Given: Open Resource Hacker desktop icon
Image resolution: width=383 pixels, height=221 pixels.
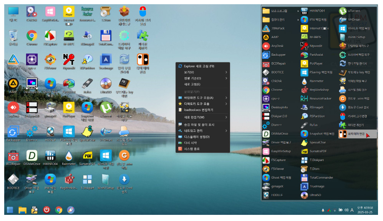Looking at the screenshot, I should tap(87, 12).
